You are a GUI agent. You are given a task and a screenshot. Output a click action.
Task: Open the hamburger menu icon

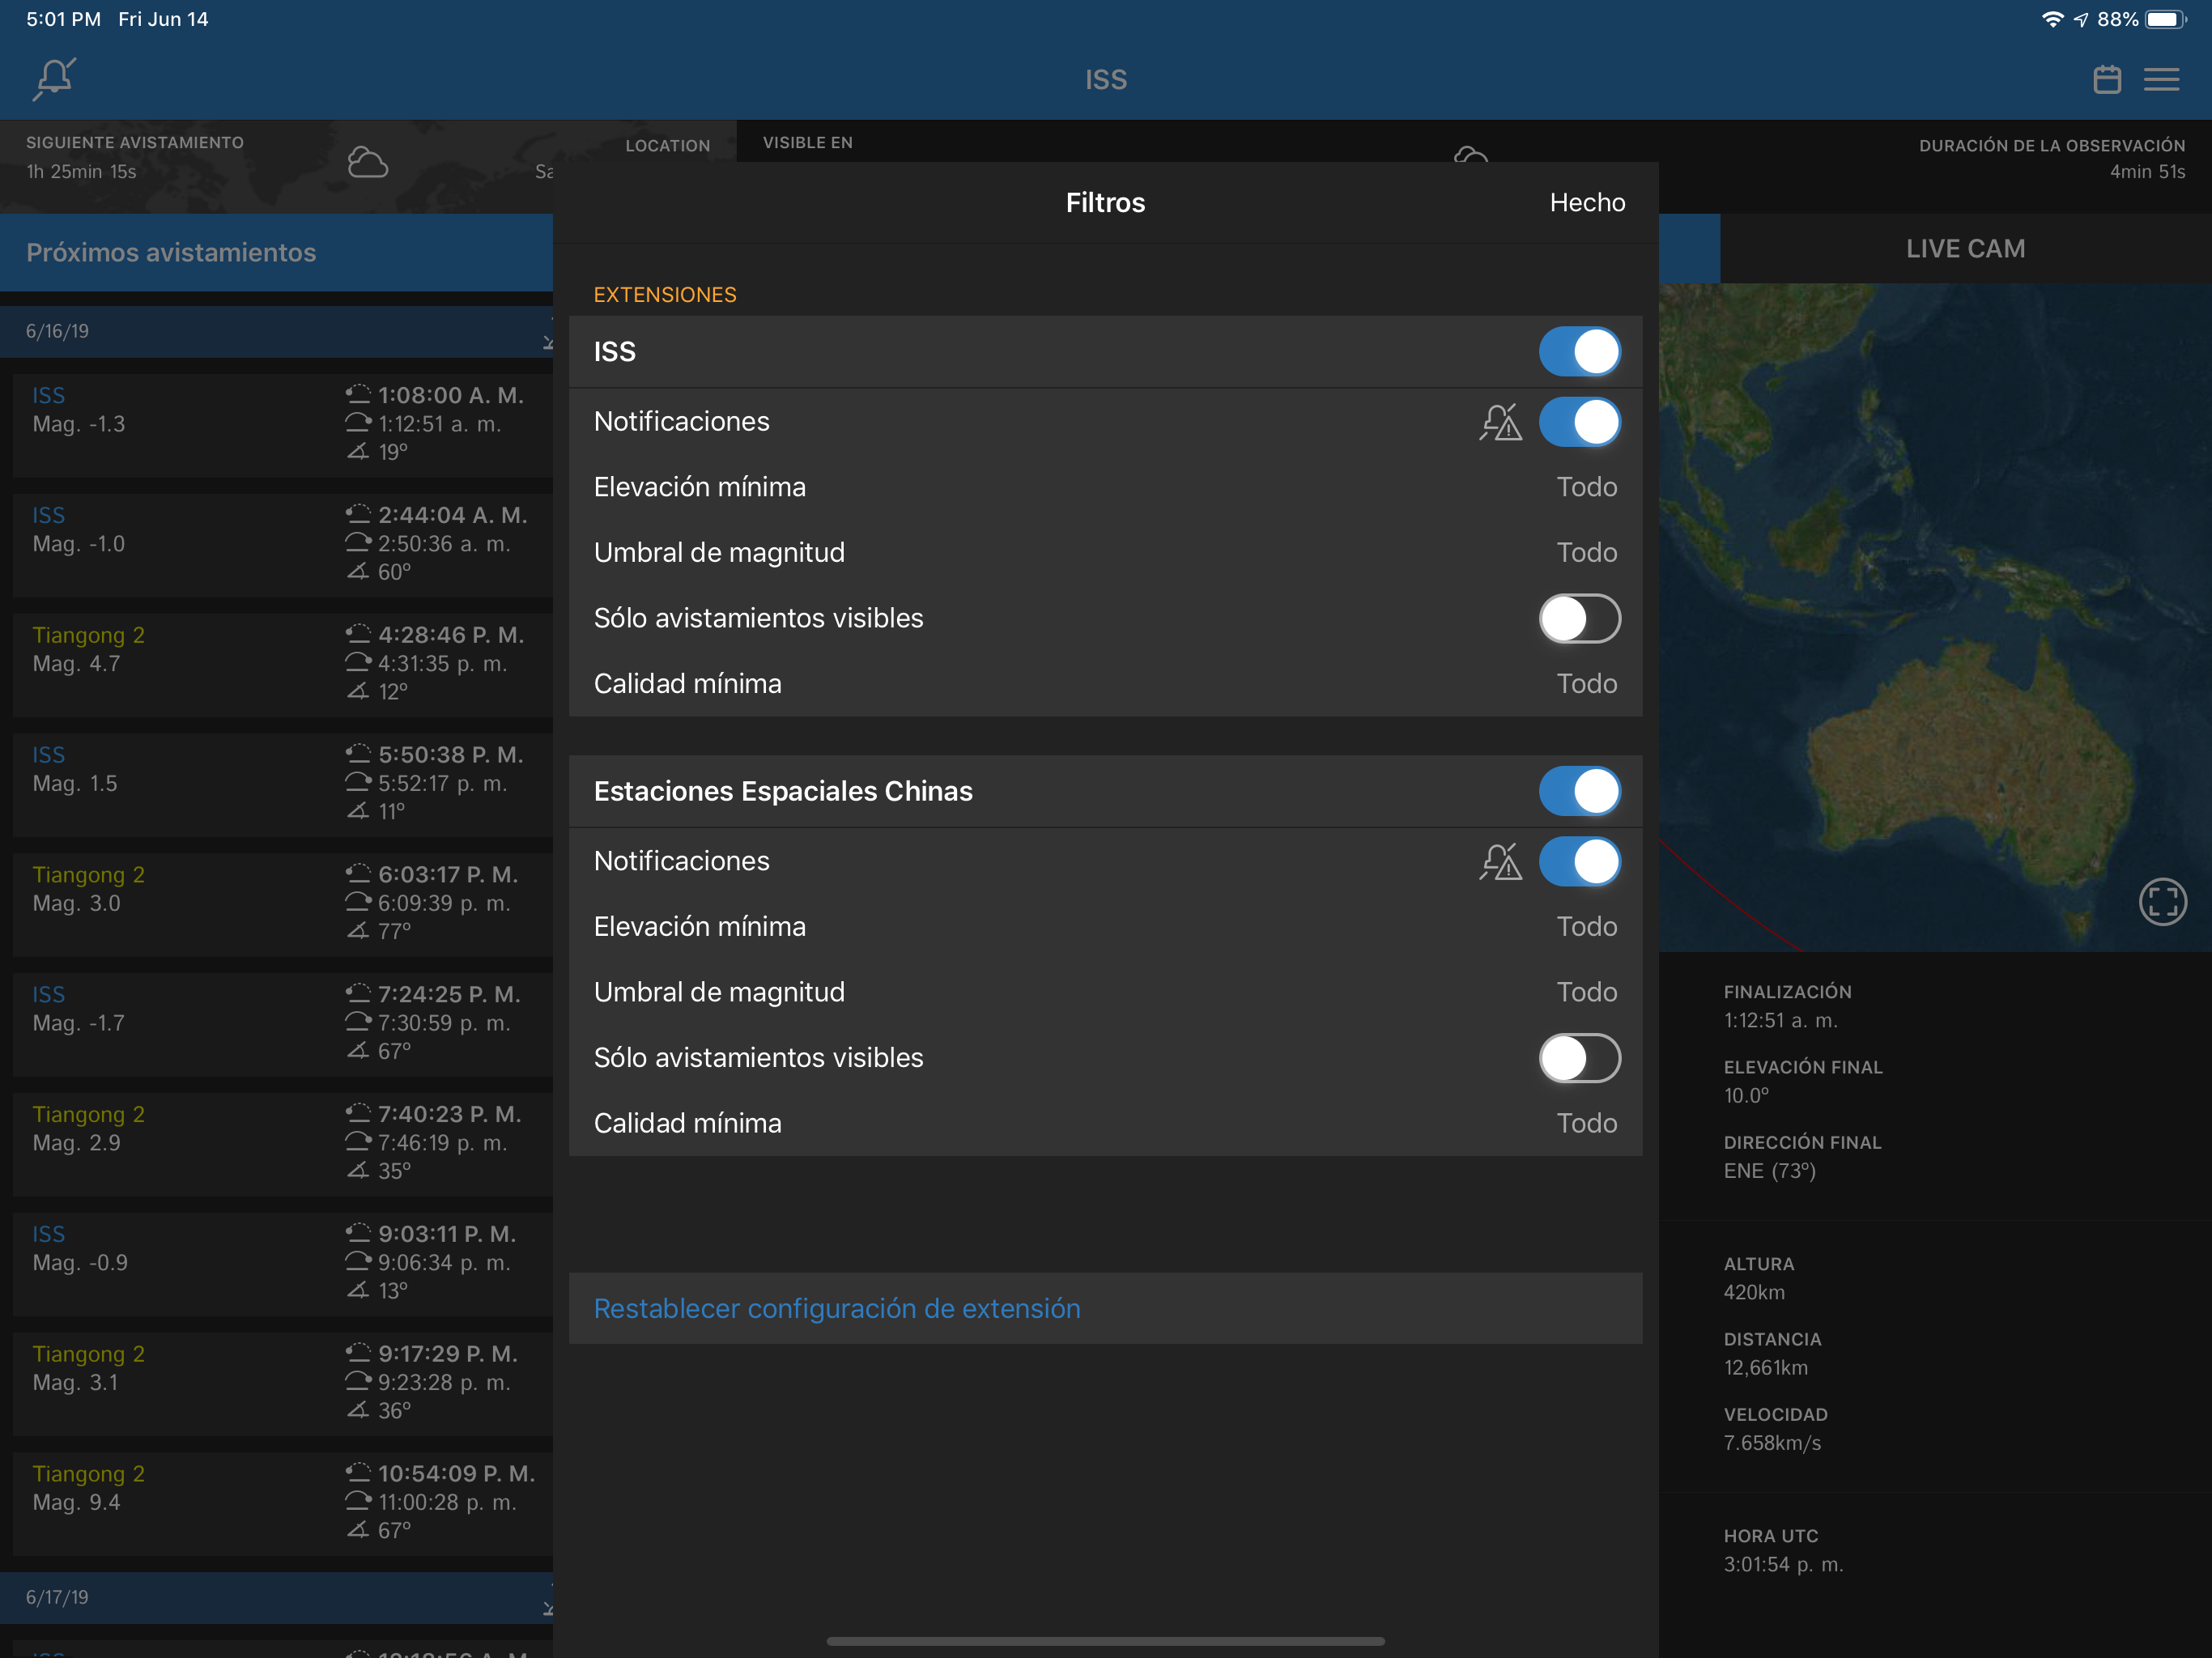(2161, 79)
